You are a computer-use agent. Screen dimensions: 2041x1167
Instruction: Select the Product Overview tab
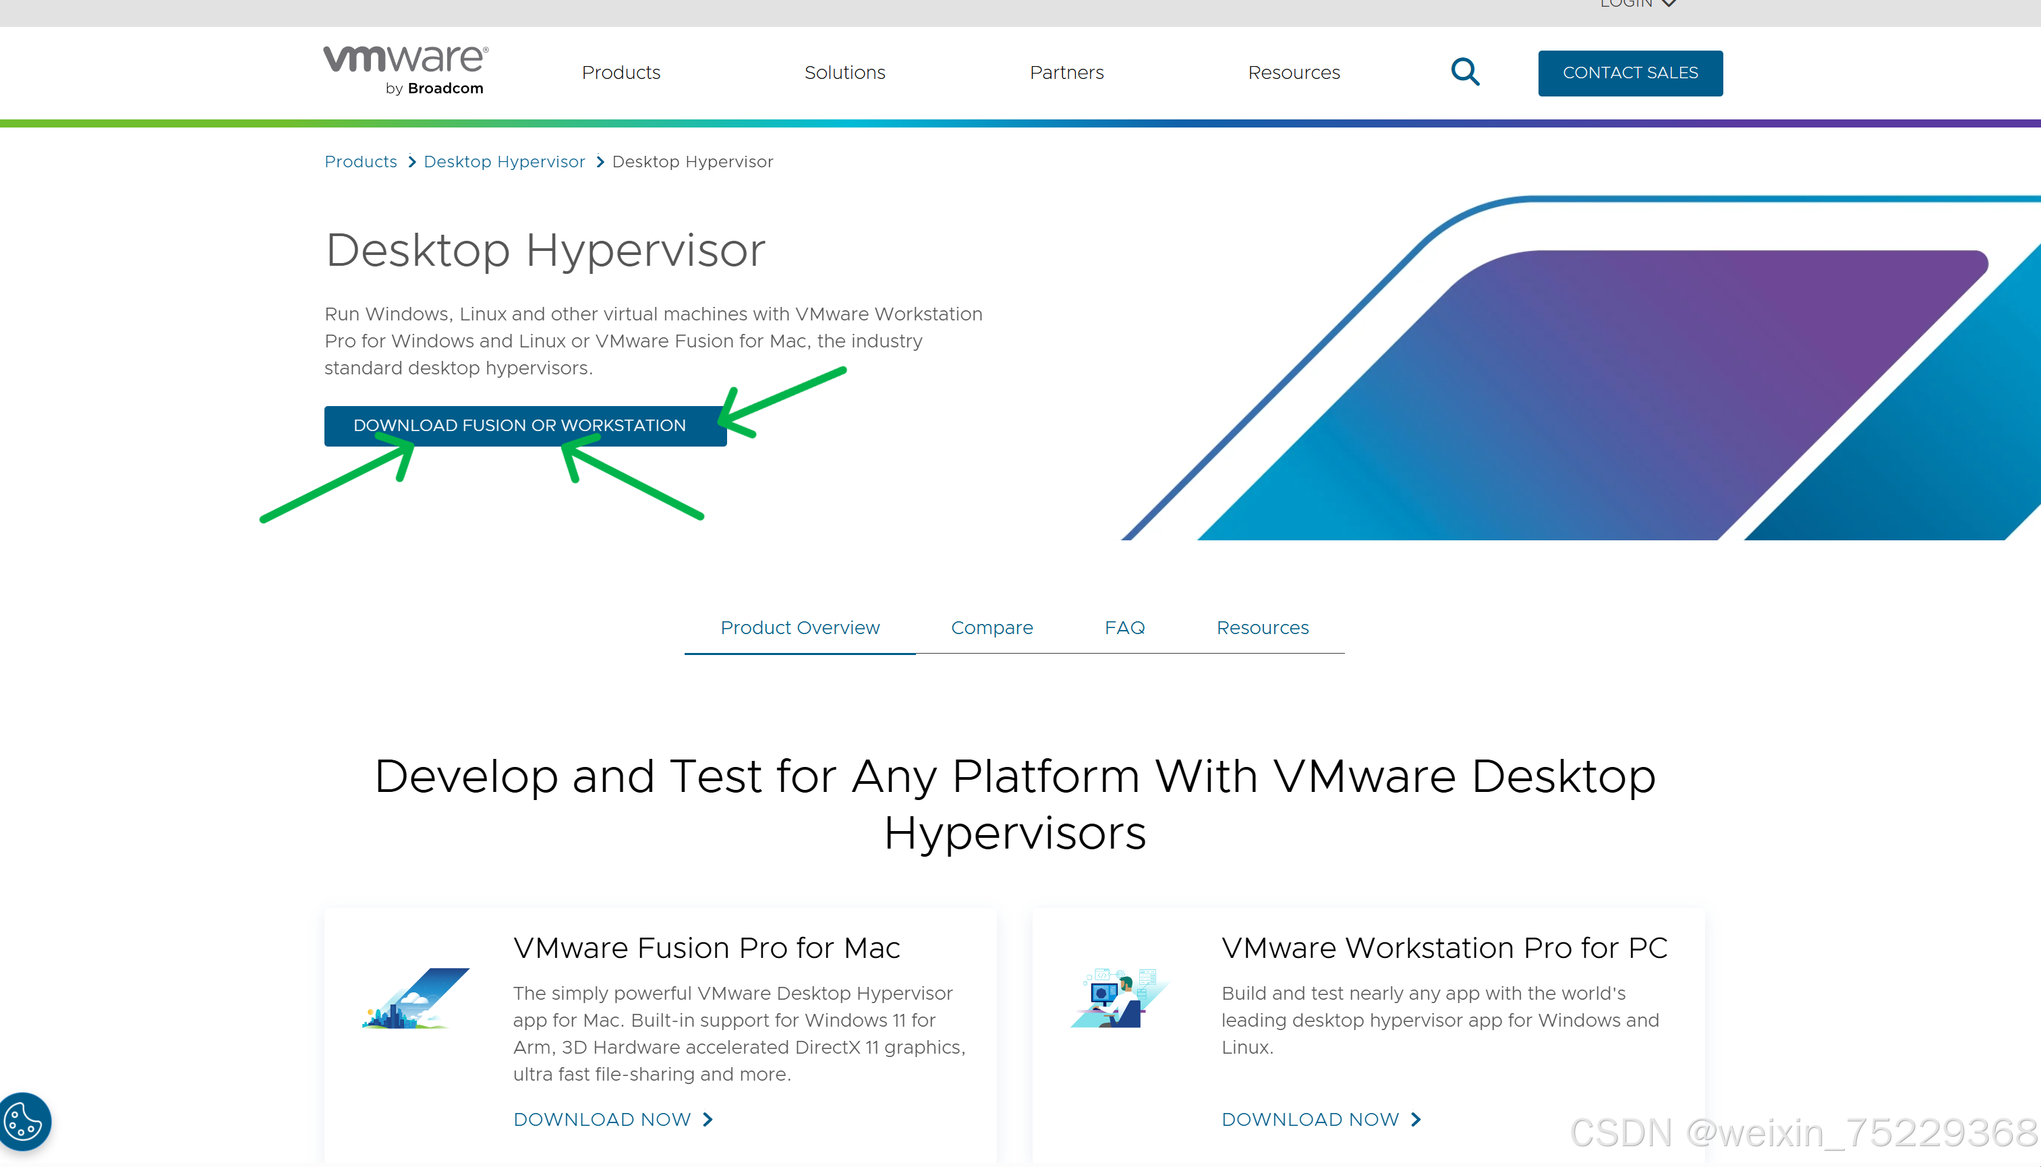(x=799, y=627)
